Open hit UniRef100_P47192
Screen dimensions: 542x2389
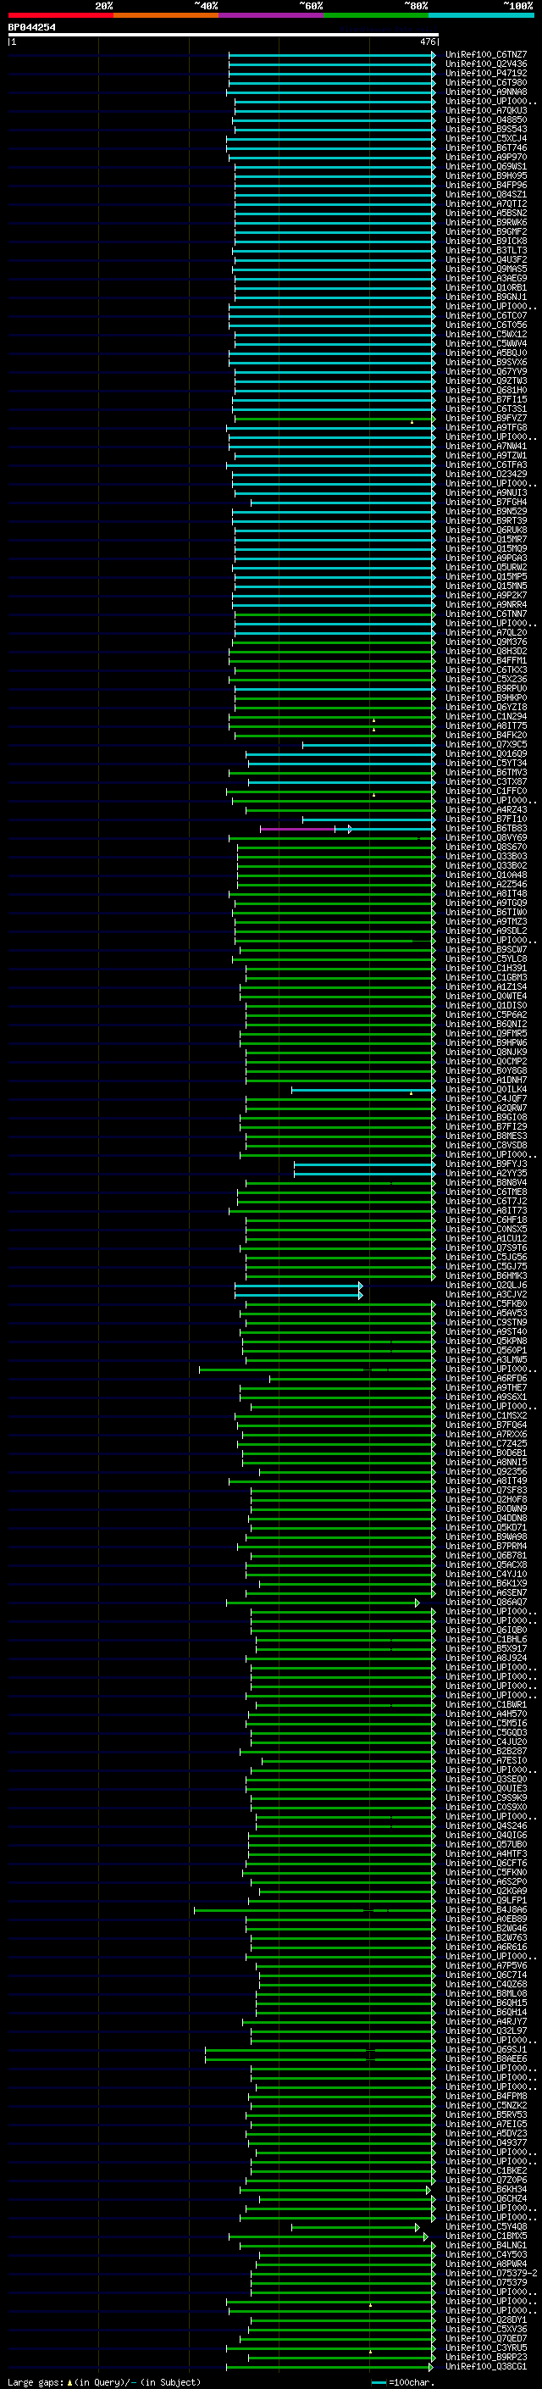(x=485, y=73)
